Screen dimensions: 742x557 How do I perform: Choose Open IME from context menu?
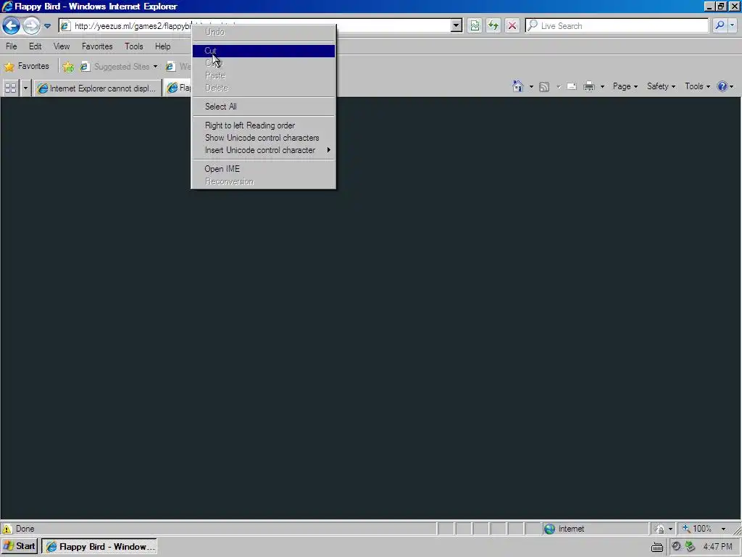(264, 169)
